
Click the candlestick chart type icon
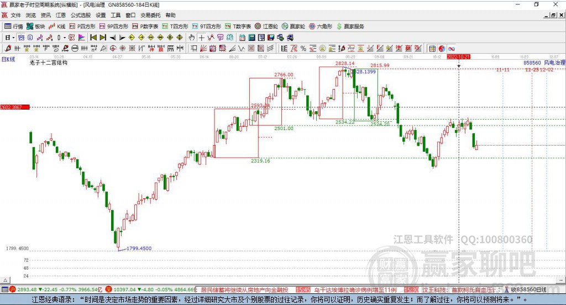coord(59,38)
